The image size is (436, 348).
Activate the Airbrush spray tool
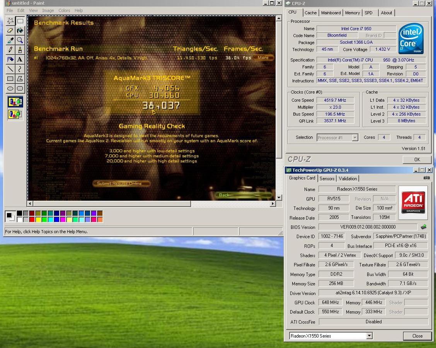click(10, 59)
